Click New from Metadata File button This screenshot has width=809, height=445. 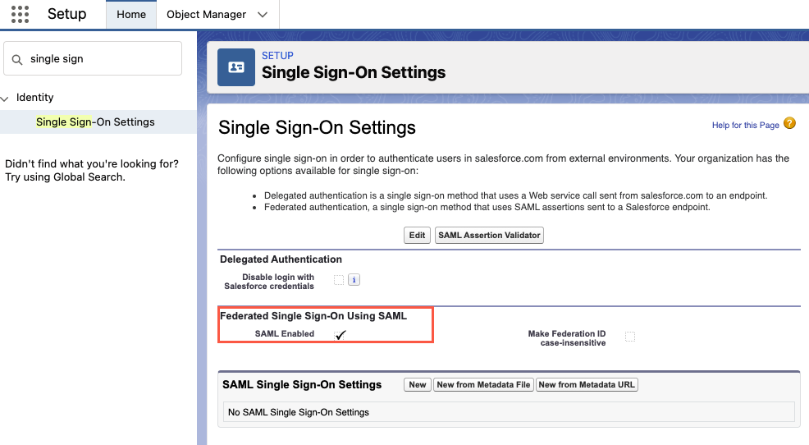483,384
